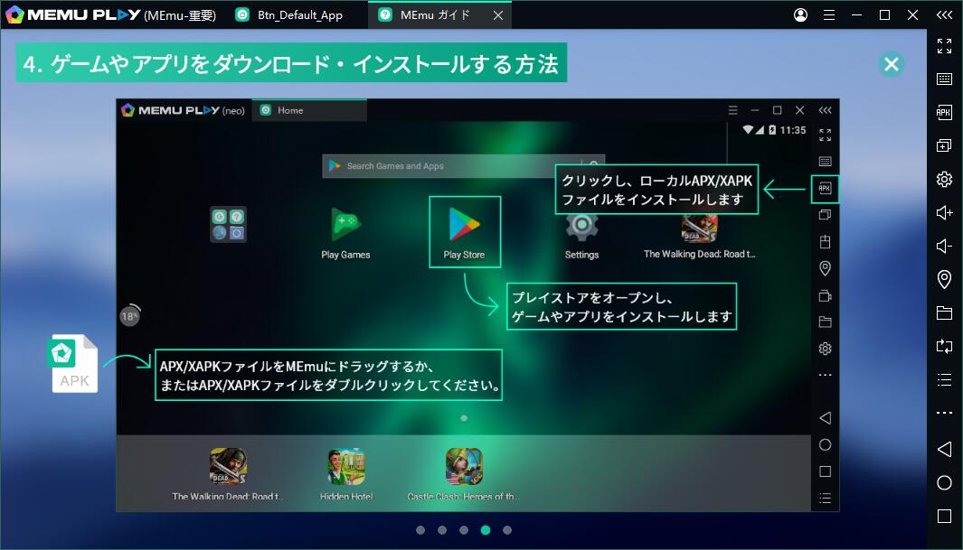Dismiss the guide with the round X button
The image size is (963, 550).
891,63
